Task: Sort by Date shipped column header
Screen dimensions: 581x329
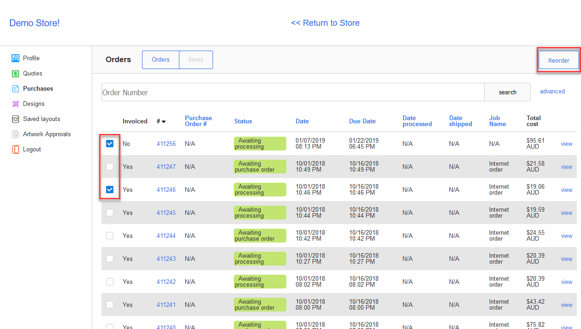Action: click(x=461, y=121)
